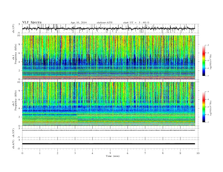223x172 pixels.
Task: Click time axis tick label "7"
Action: point(145,153)
